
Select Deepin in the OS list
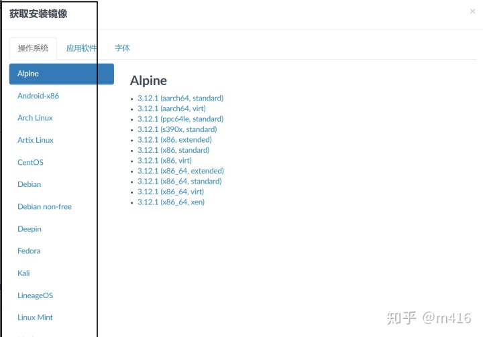30,229
